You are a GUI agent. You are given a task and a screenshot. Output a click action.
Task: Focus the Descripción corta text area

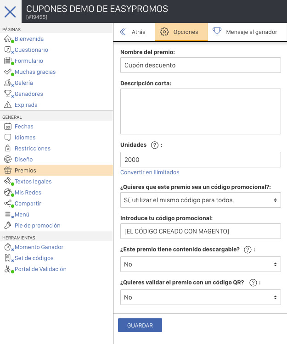click(201, 111)
